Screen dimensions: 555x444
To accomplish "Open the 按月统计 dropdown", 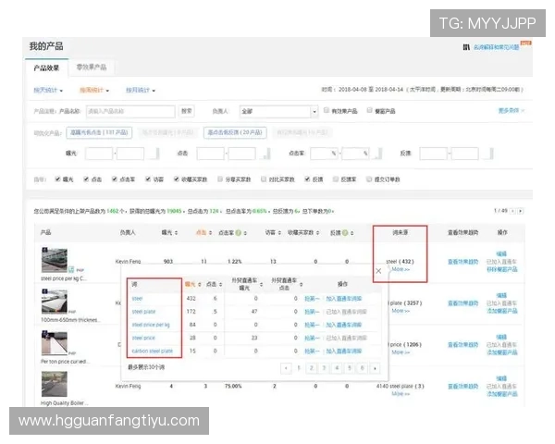I will coord(141,91).
